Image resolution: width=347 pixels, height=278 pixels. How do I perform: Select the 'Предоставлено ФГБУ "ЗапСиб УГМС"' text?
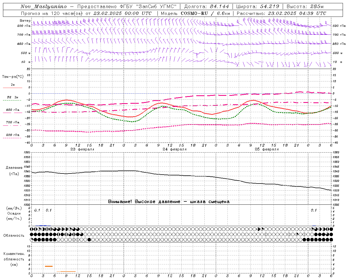coord(127,7)
